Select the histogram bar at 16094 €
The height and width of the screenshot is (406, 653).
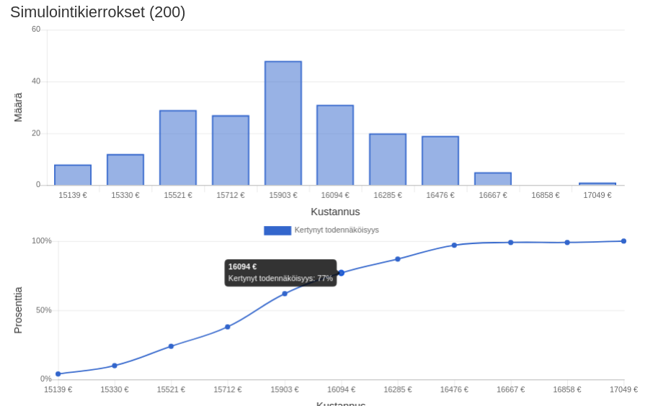(335, 145)
